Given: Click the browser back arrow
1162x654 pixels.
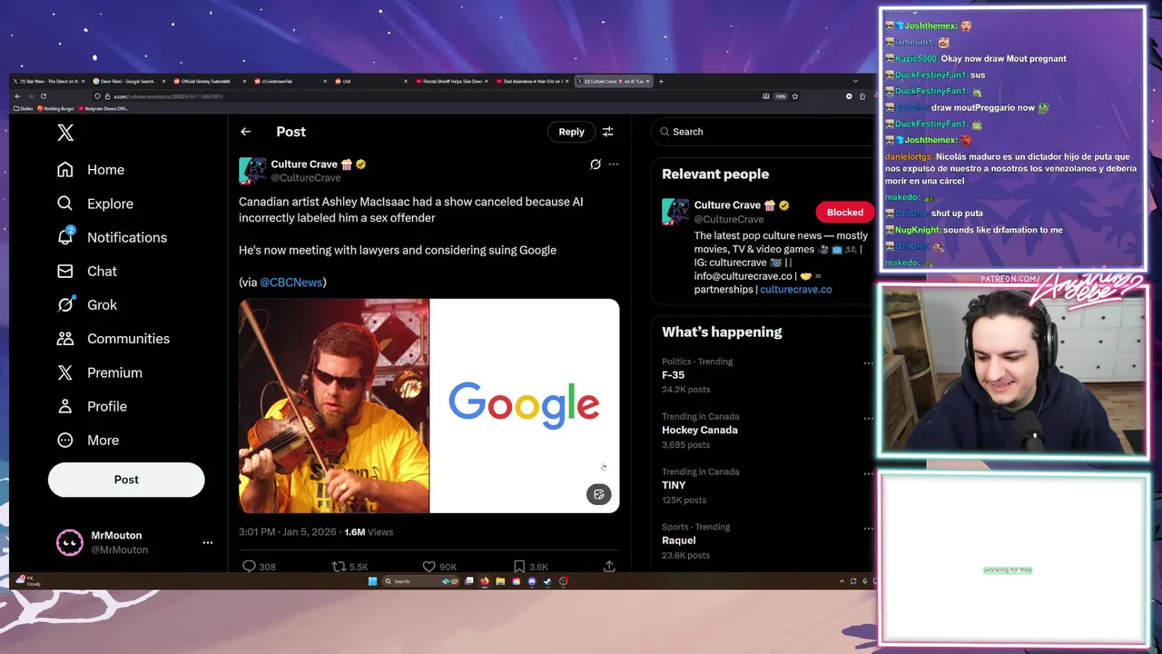Looking at the screenshot, I should [x=17, y=96].
